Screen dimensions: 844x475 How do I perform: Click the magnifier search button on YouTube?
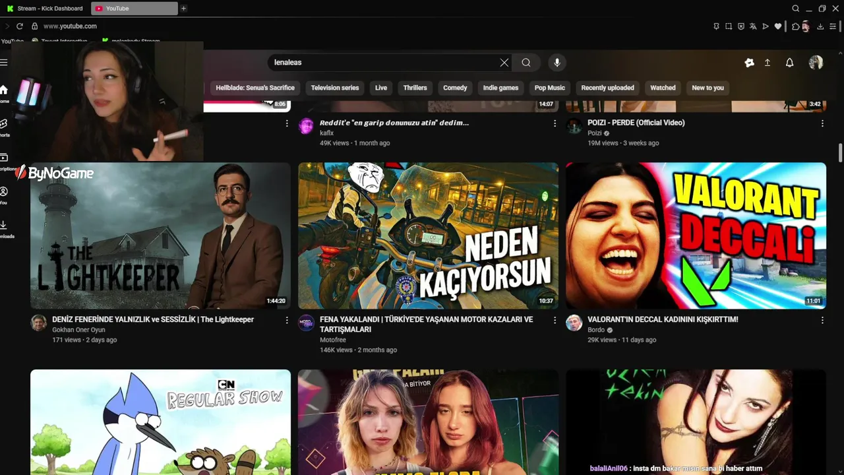tap(526, 63)
